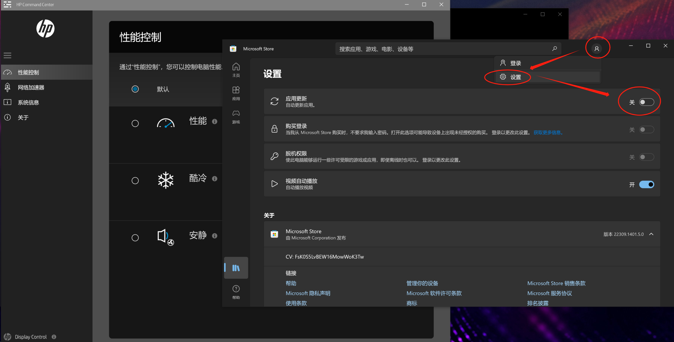This screenshot has width=674, height=342.
Task: Click the HP logo in Command Center
Action: [46, 29]
